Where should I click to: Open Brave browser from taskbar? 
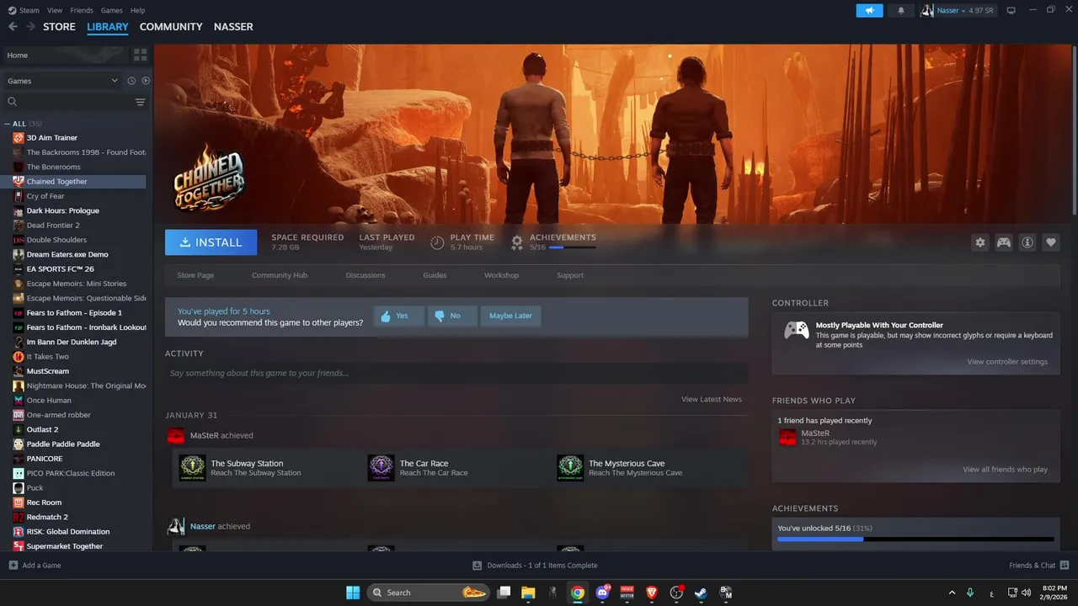[652, 593]
